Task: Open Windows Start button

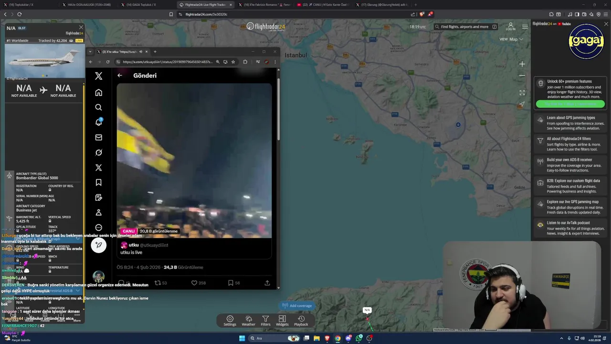Action: click(242, 338)
